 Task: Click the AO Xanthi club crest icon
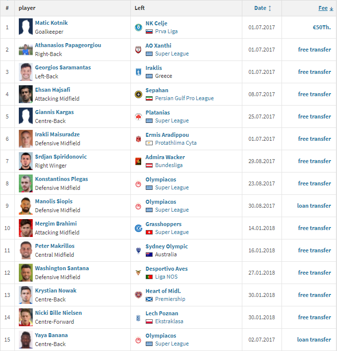pos(138,50)
